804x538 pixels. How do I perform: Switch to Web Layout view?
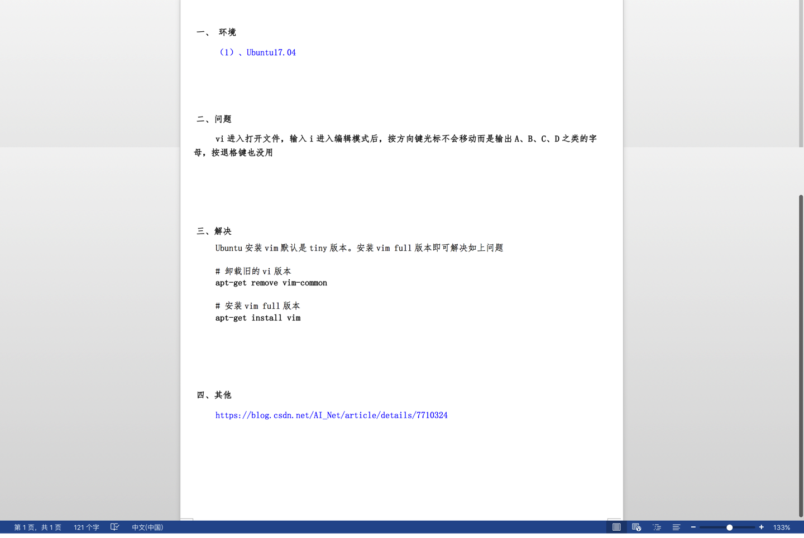[636, 527]
